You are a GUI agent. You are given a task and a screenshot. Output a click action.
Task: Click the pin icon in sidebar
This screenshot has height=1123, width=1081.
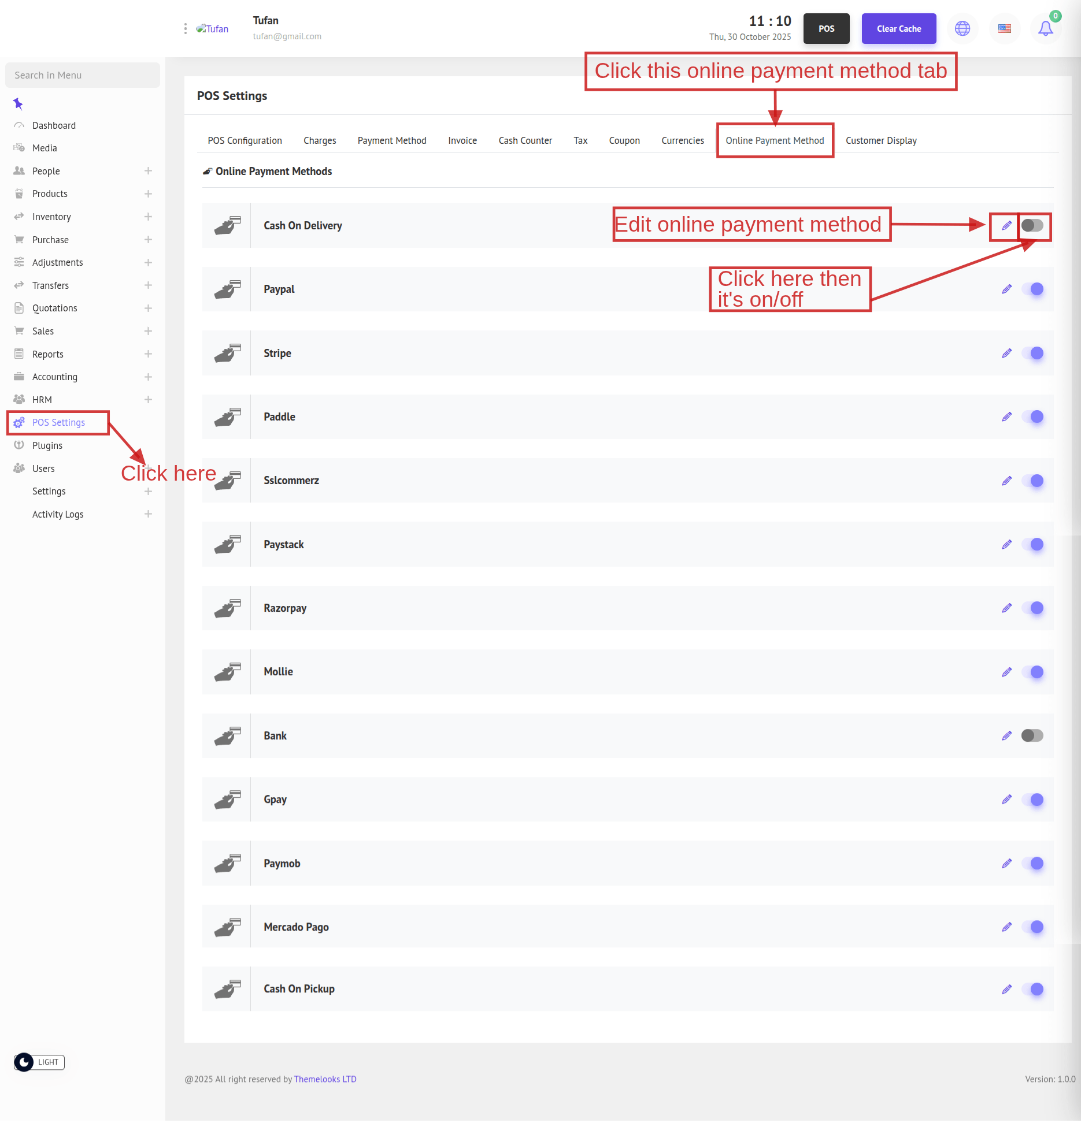pos(18,104)
